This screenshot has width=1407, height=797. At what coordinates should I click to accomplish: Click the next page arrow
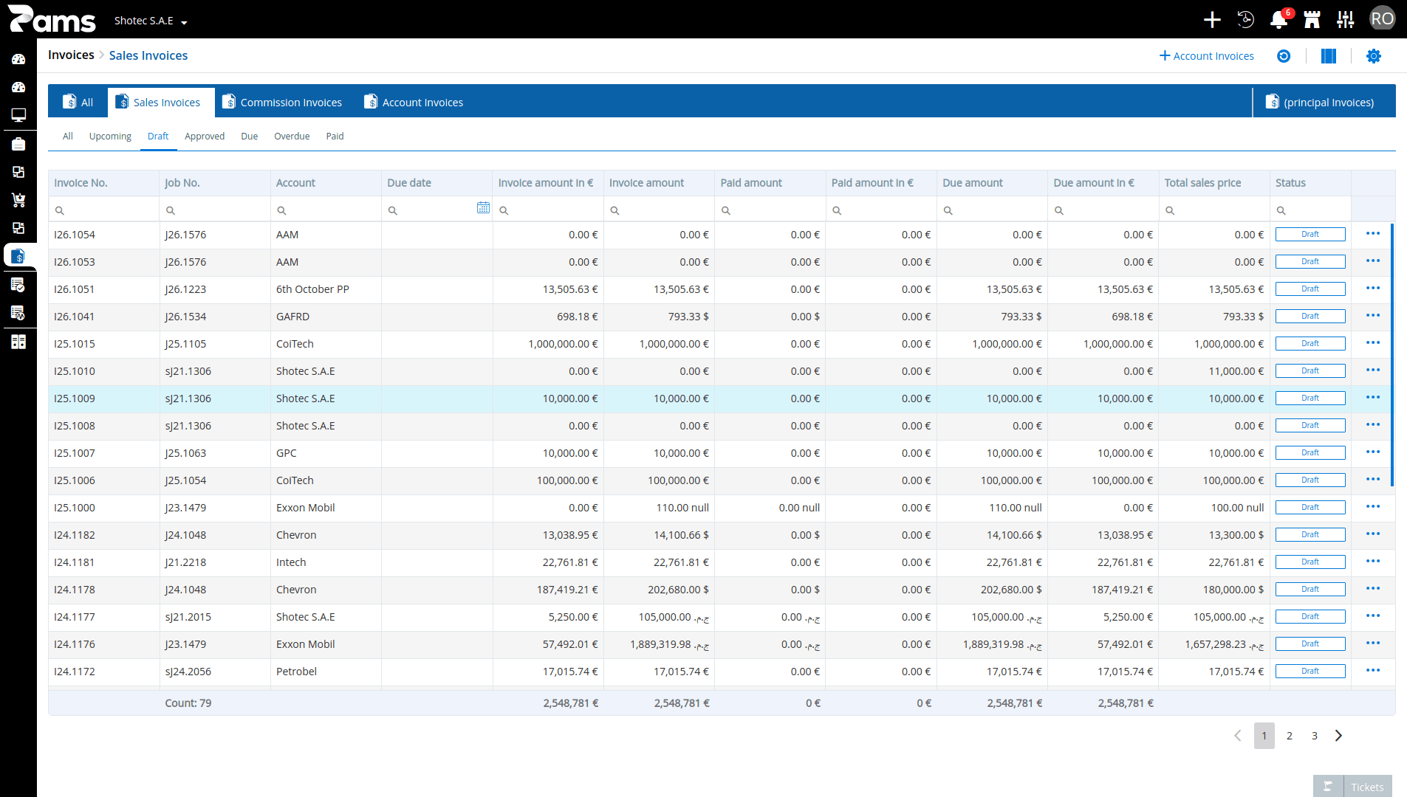tap(1339, 736)
